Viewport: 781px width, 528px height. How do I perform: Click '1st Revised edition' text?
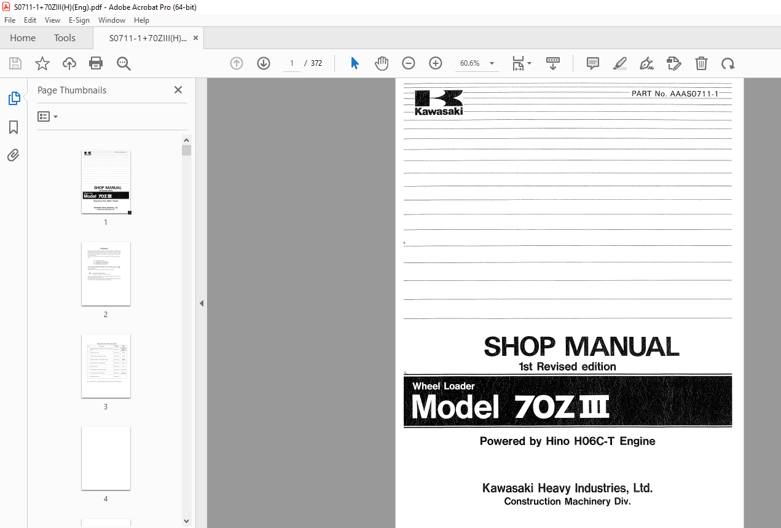point(567,366)
